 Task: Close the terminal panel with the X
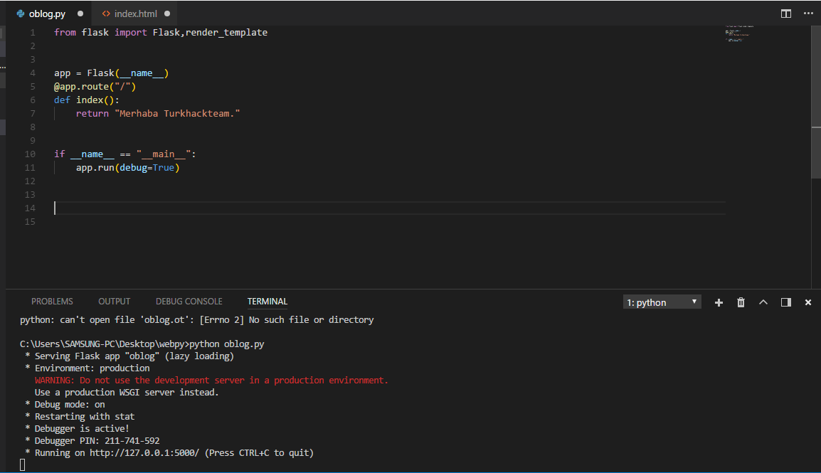[x=808, y=302]
